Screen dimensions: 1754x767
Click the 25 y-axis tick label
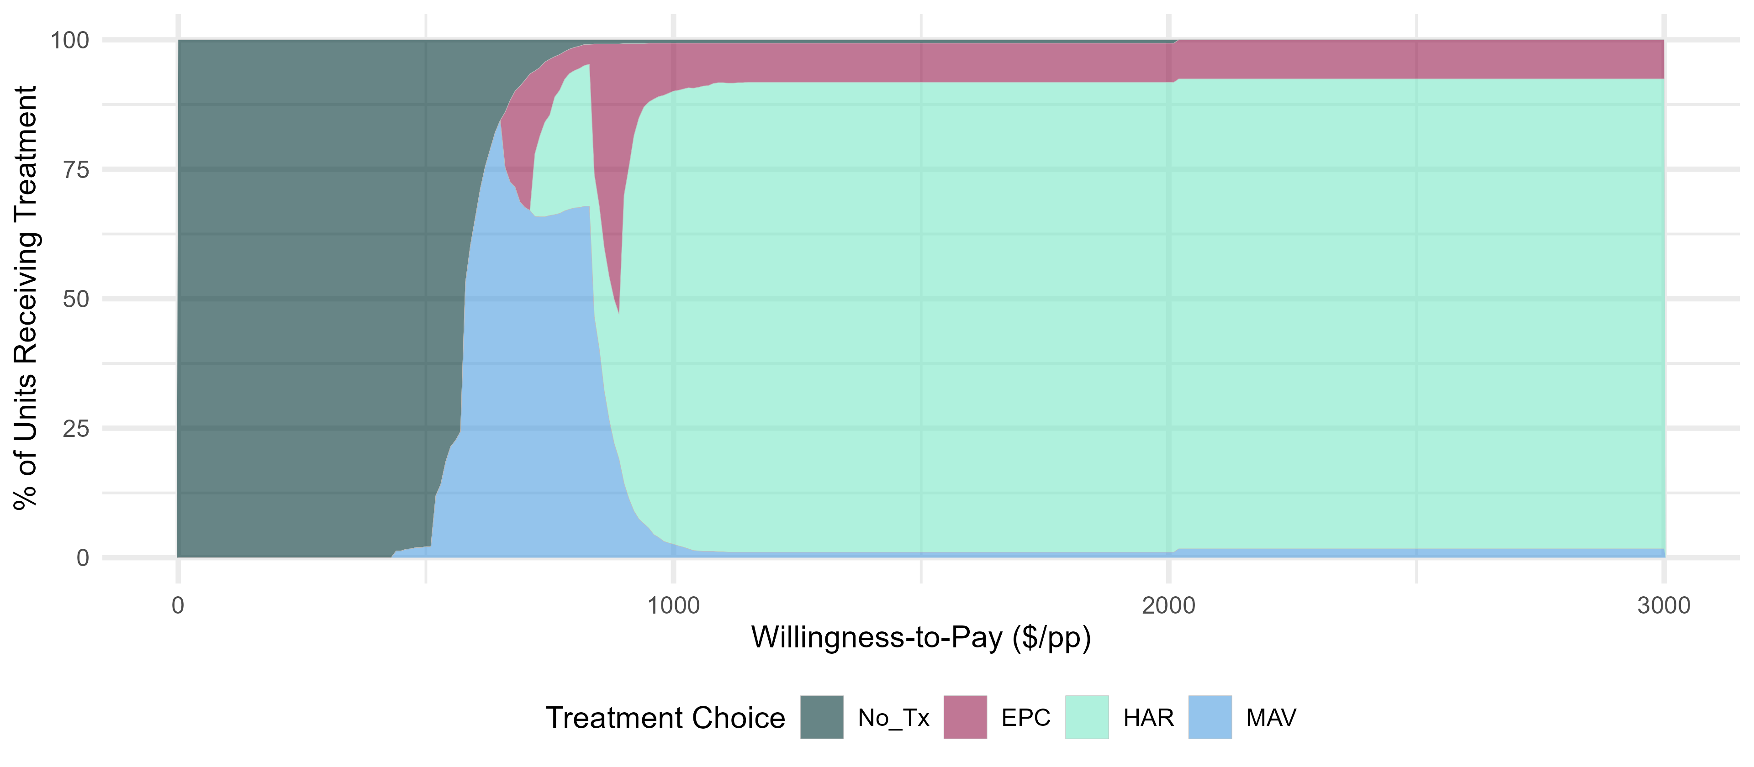(x=76, y=428)
